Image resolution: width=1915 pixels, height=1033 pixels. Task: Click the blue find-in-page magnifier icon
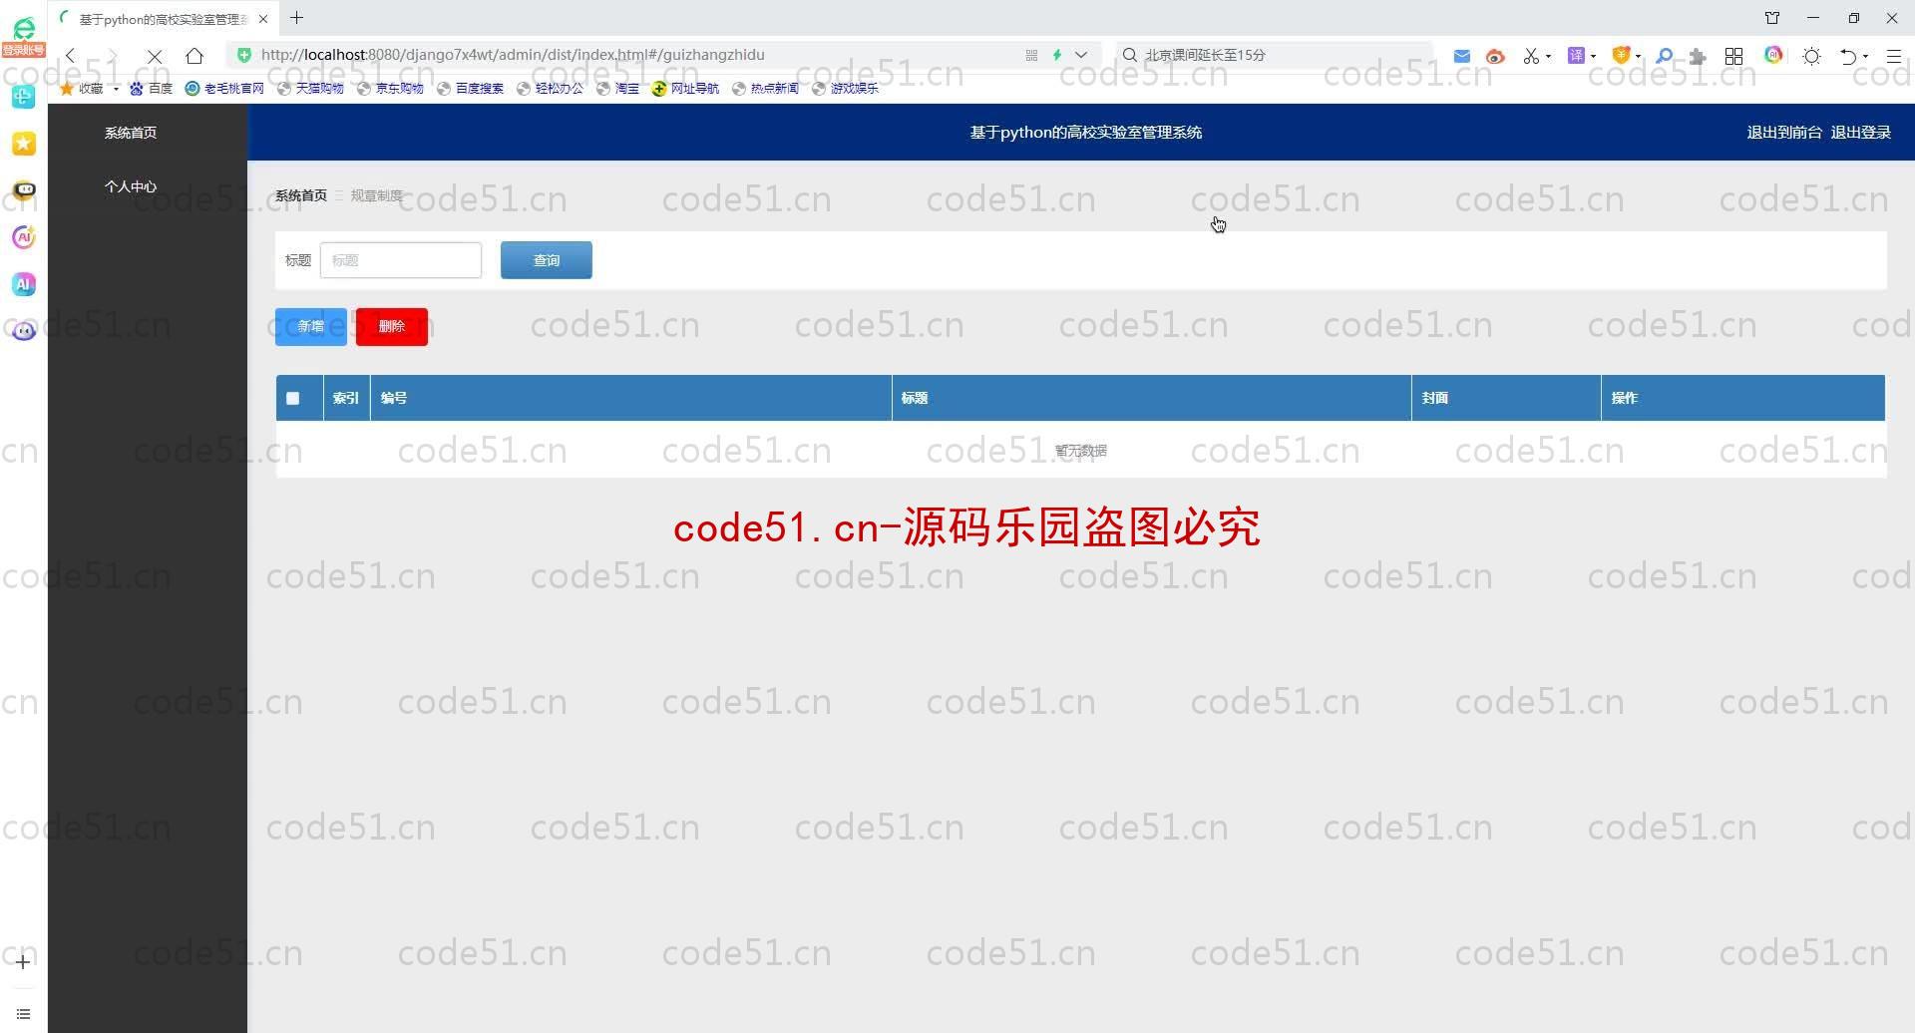(x=1664, y=56)
